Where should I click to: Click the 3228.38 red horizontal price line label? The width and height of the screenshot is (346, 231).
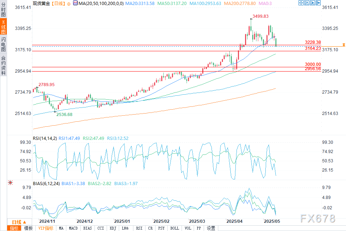pyautogui.click(x=313, y=42)
